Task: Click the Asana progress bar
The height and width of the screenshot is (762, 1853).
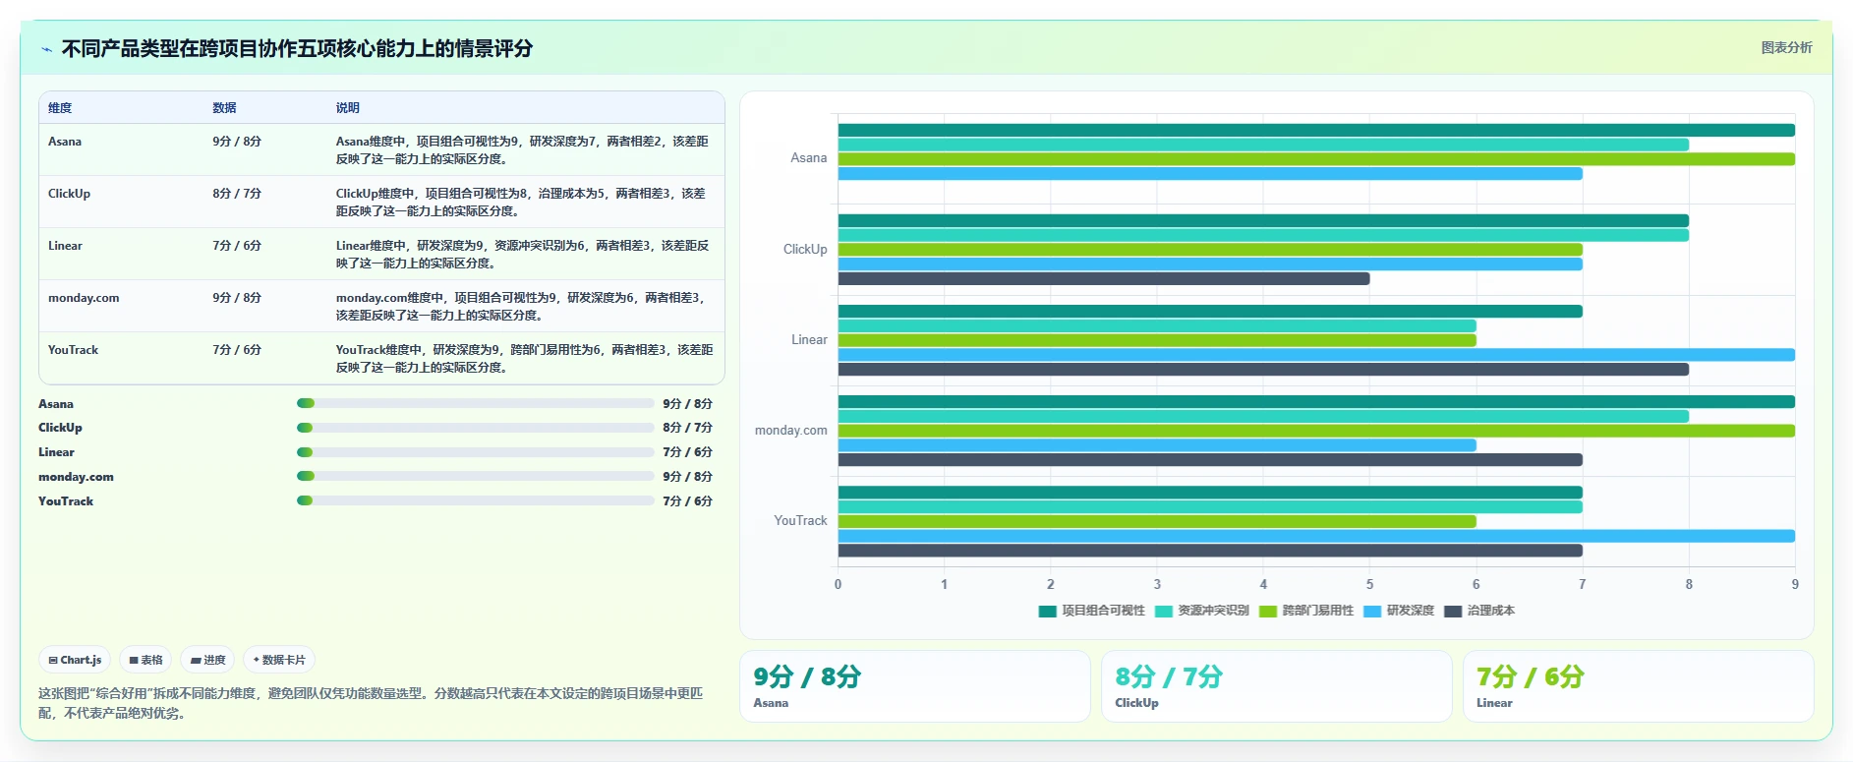Action: pos(475,403)
